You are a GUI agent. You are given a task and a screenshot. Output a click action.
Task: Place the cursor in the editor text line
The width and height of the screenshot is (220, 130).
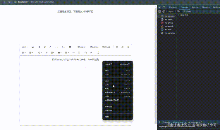click(75, 59)
